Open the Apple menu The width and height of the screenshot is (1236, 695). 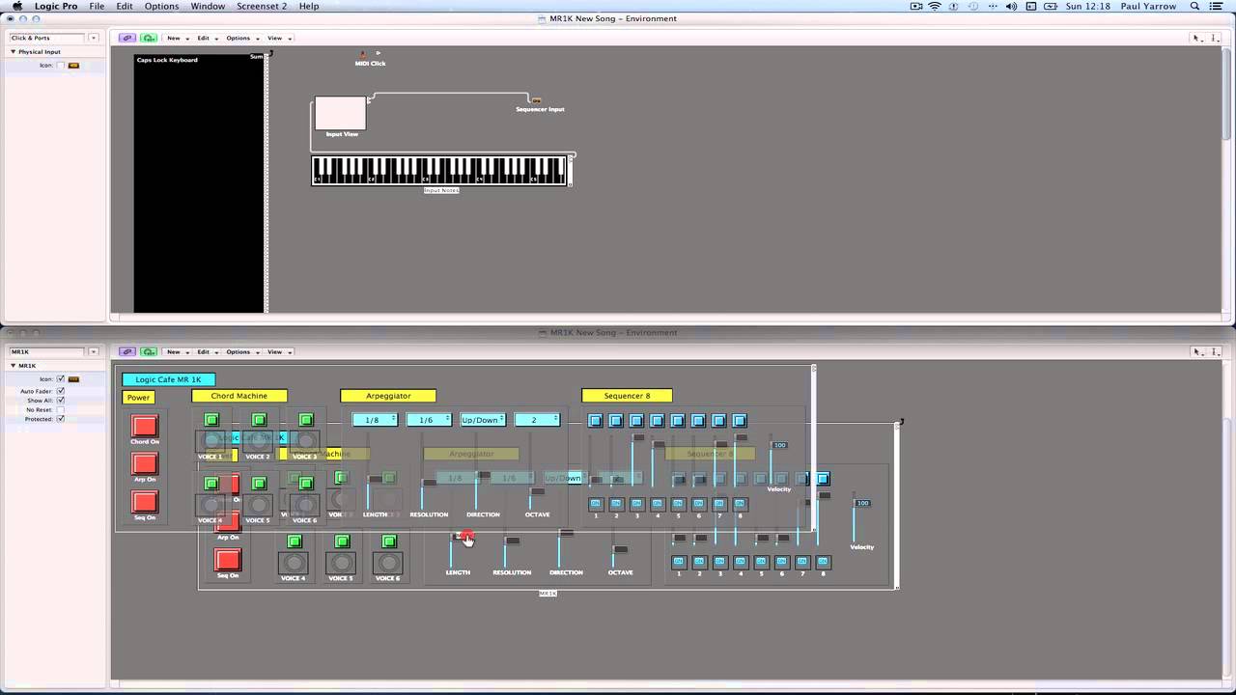[16, 6]
